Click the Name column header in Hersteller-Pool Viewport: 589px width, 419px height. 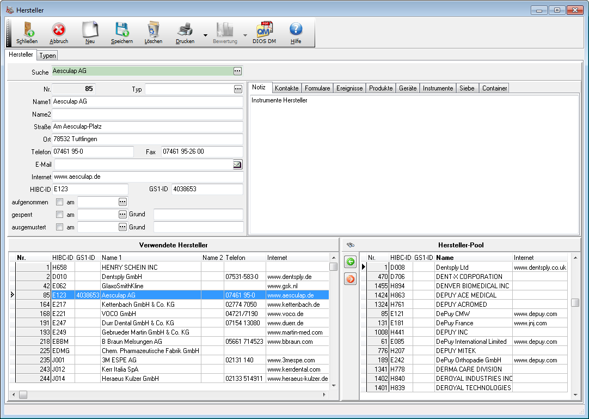473,258
